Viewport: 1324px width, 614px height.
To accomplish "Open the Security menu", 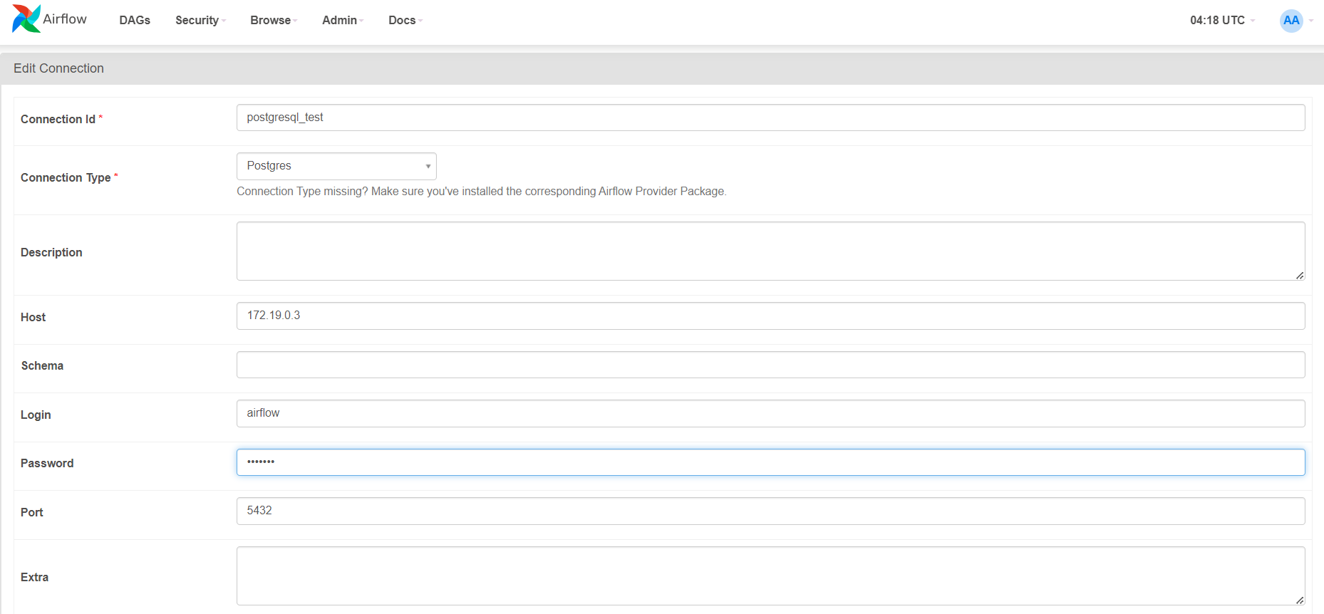I will pos(200,20).
